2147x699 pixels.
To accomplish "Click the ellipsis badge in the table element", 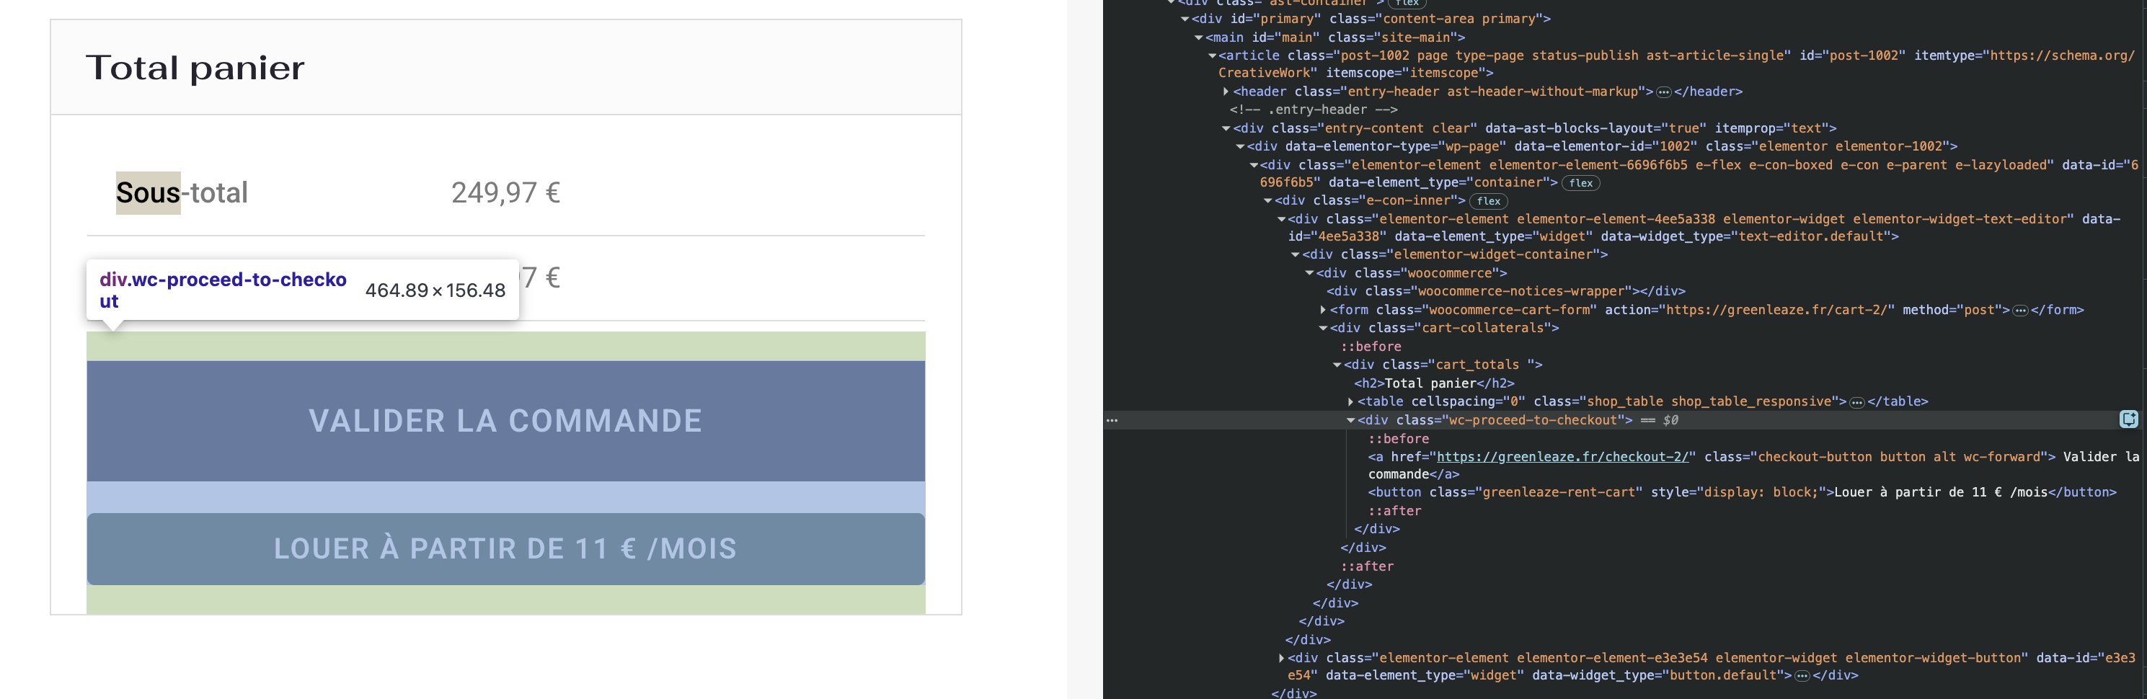I will coord(1857,402).
